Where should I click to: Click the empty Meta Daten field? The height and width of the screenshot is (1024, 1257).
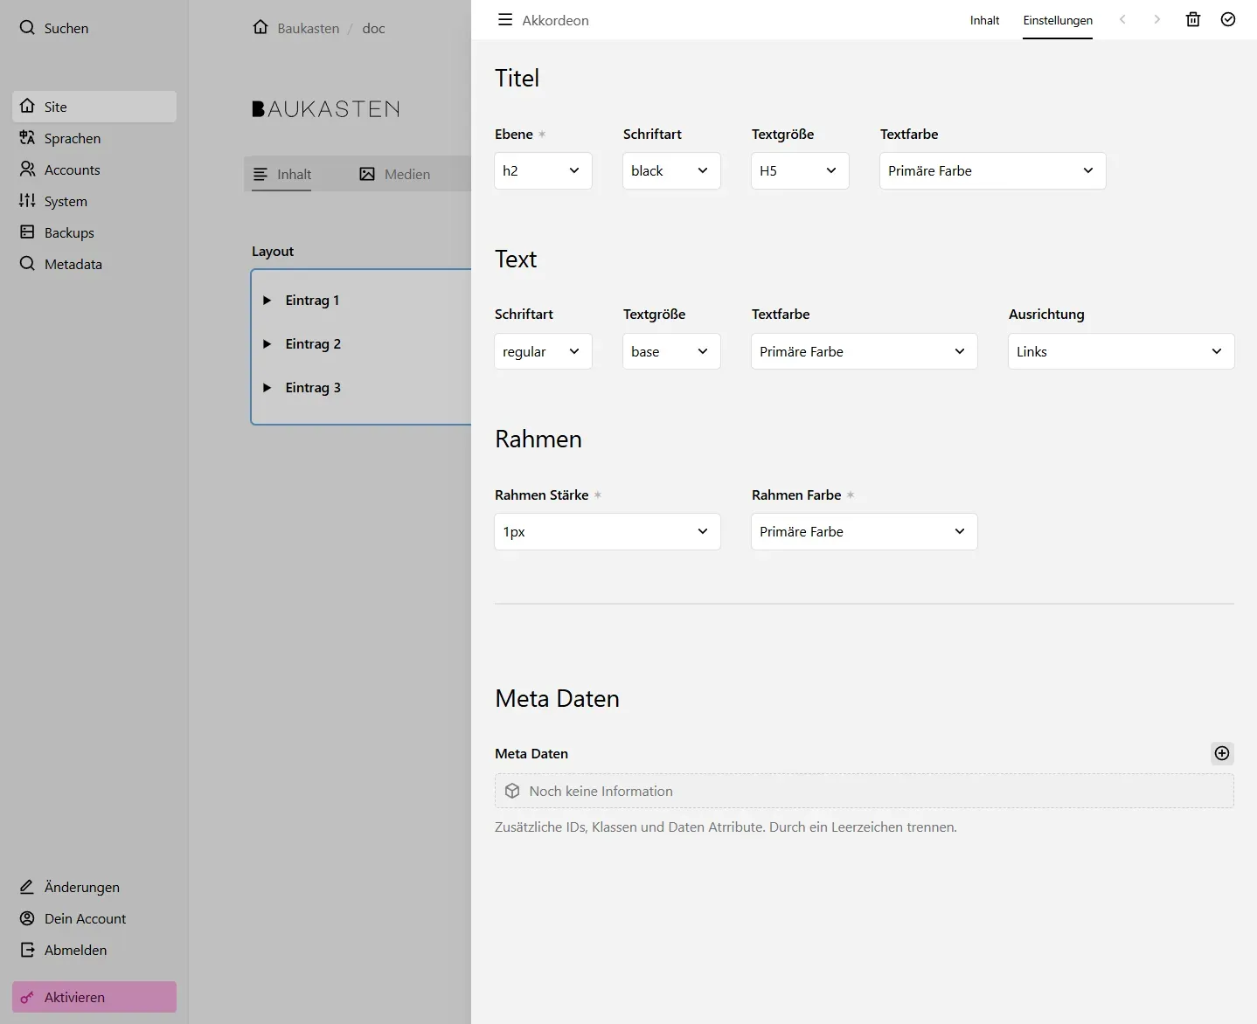coord(864,792)
